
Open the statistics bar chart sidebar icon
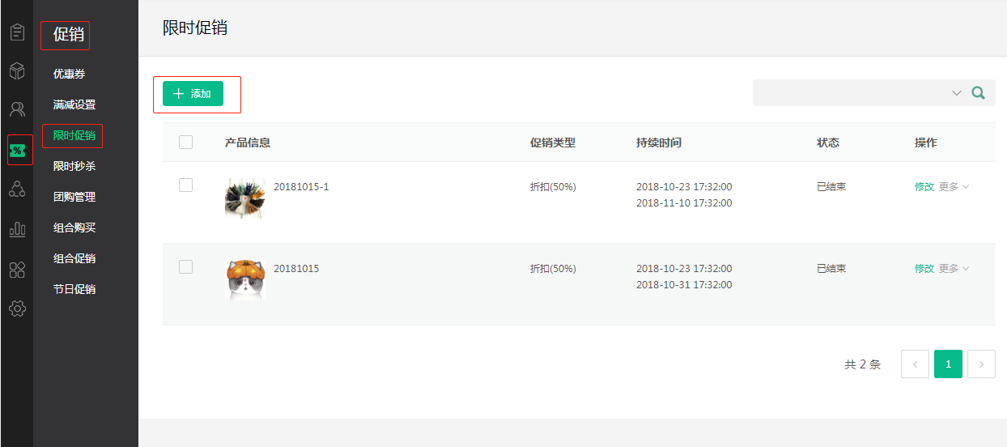17,229
